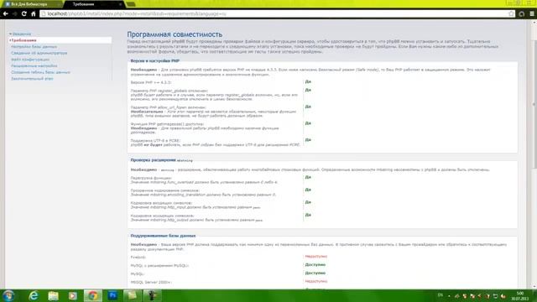Viewport: 537px width, 302px height.
Task: Close the 'Требования' tab
Action: [120, 4]
